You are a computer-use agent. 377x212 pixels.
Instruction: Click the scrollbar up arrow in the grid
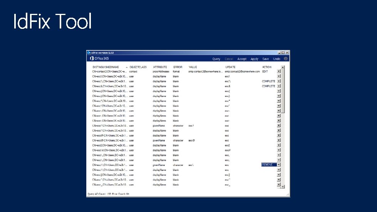283,67
